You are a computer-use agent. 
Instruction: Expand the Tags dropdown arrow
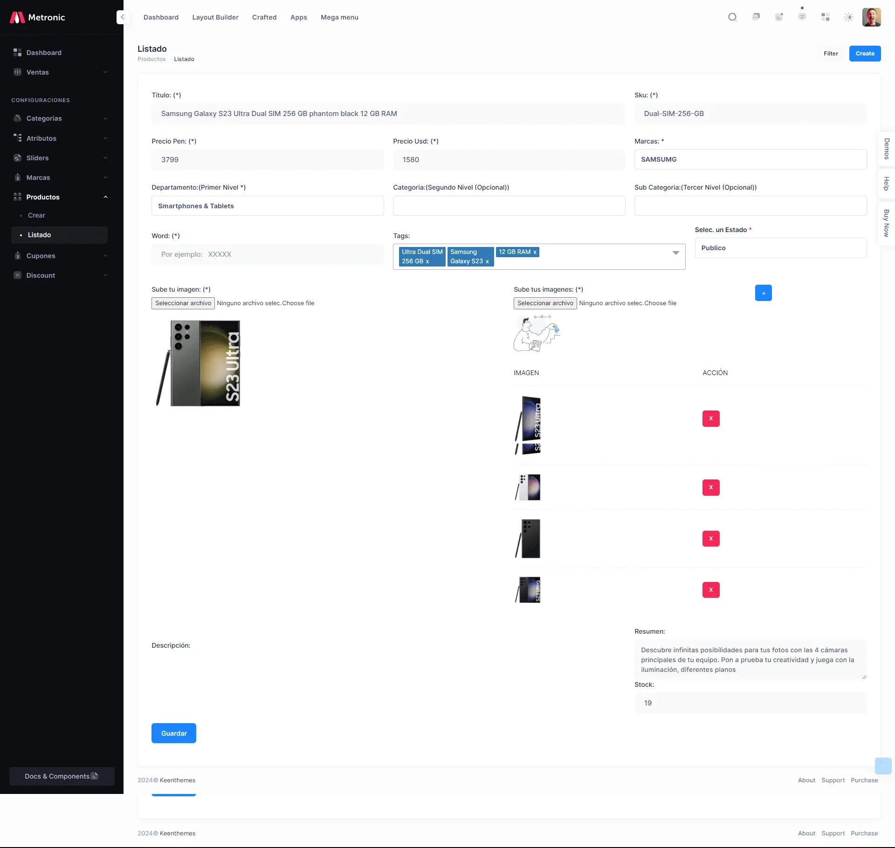(675, 253)
